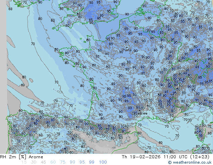Click the legend value 95 in the color scale

[82, 162]
